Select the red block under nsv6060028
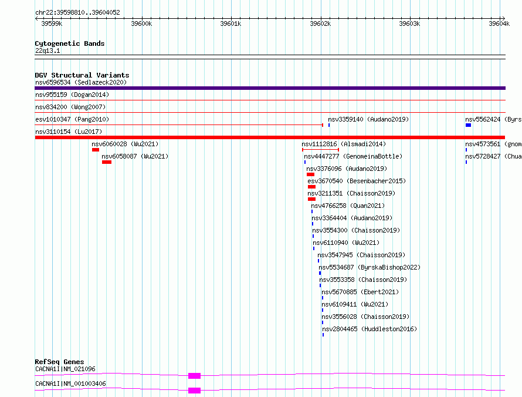 point(96,150)
